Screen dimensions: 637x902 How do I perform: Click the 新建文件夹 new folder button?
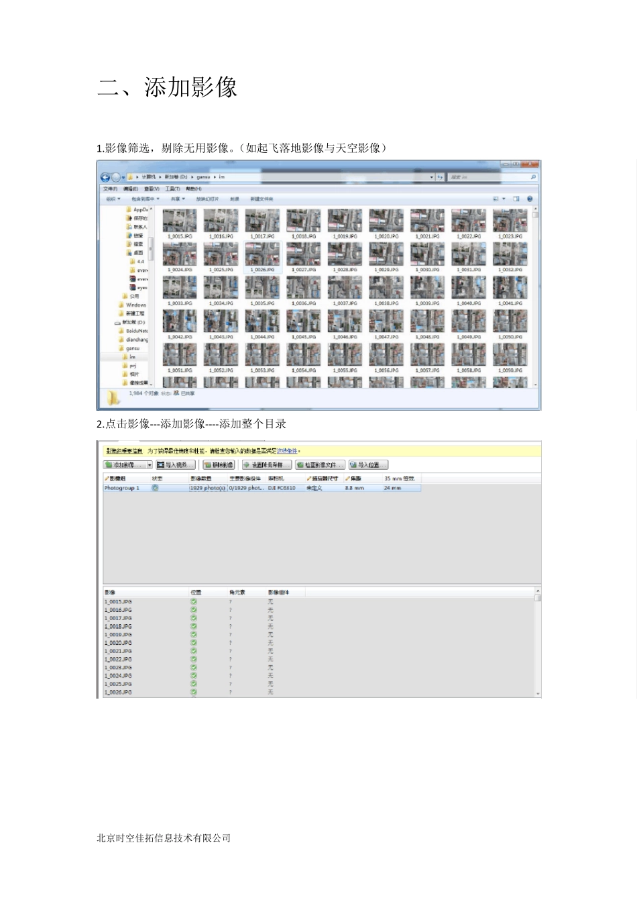point(262,199)
